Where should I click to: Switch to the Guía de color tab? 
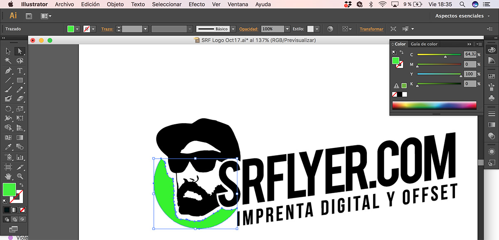[424, 44]
